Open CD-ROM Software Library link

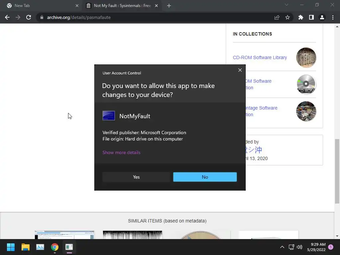260,57
